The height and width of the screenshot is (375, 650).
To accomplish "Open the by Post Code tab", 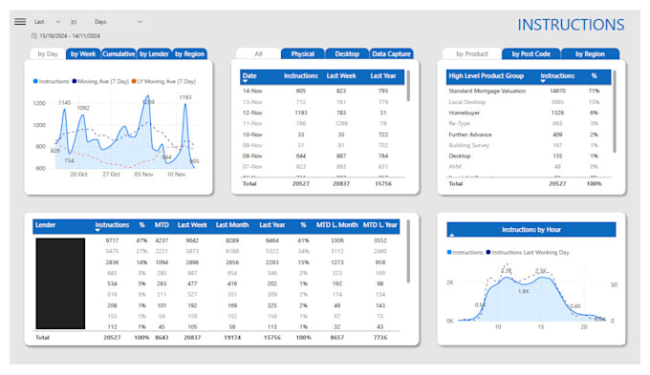I will tap(531, 53).
